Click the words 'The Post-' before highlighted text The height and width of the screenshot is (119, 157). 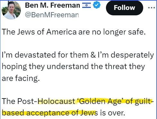20,101
